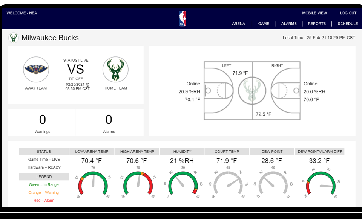Click the right sensor '70.6 °F' reading

coord(311,100)
